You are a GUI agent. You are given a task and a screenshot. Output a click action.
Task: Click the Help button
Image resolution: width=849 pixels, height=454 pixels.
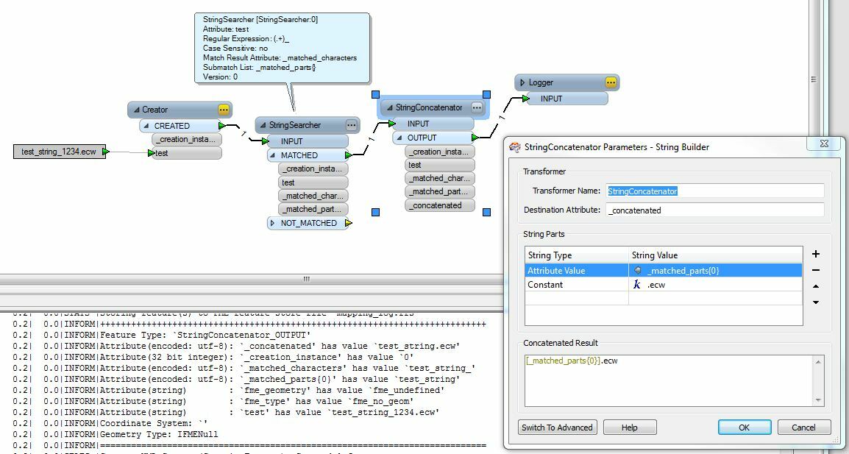(629, 428)
